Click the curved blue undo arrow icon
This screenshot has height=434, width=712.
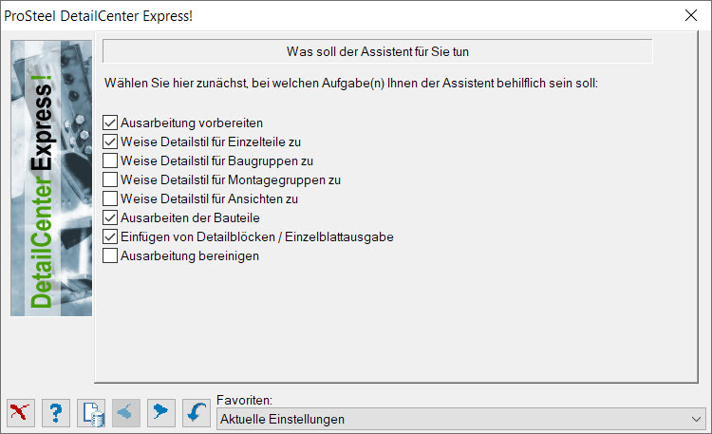click(197, 413)
